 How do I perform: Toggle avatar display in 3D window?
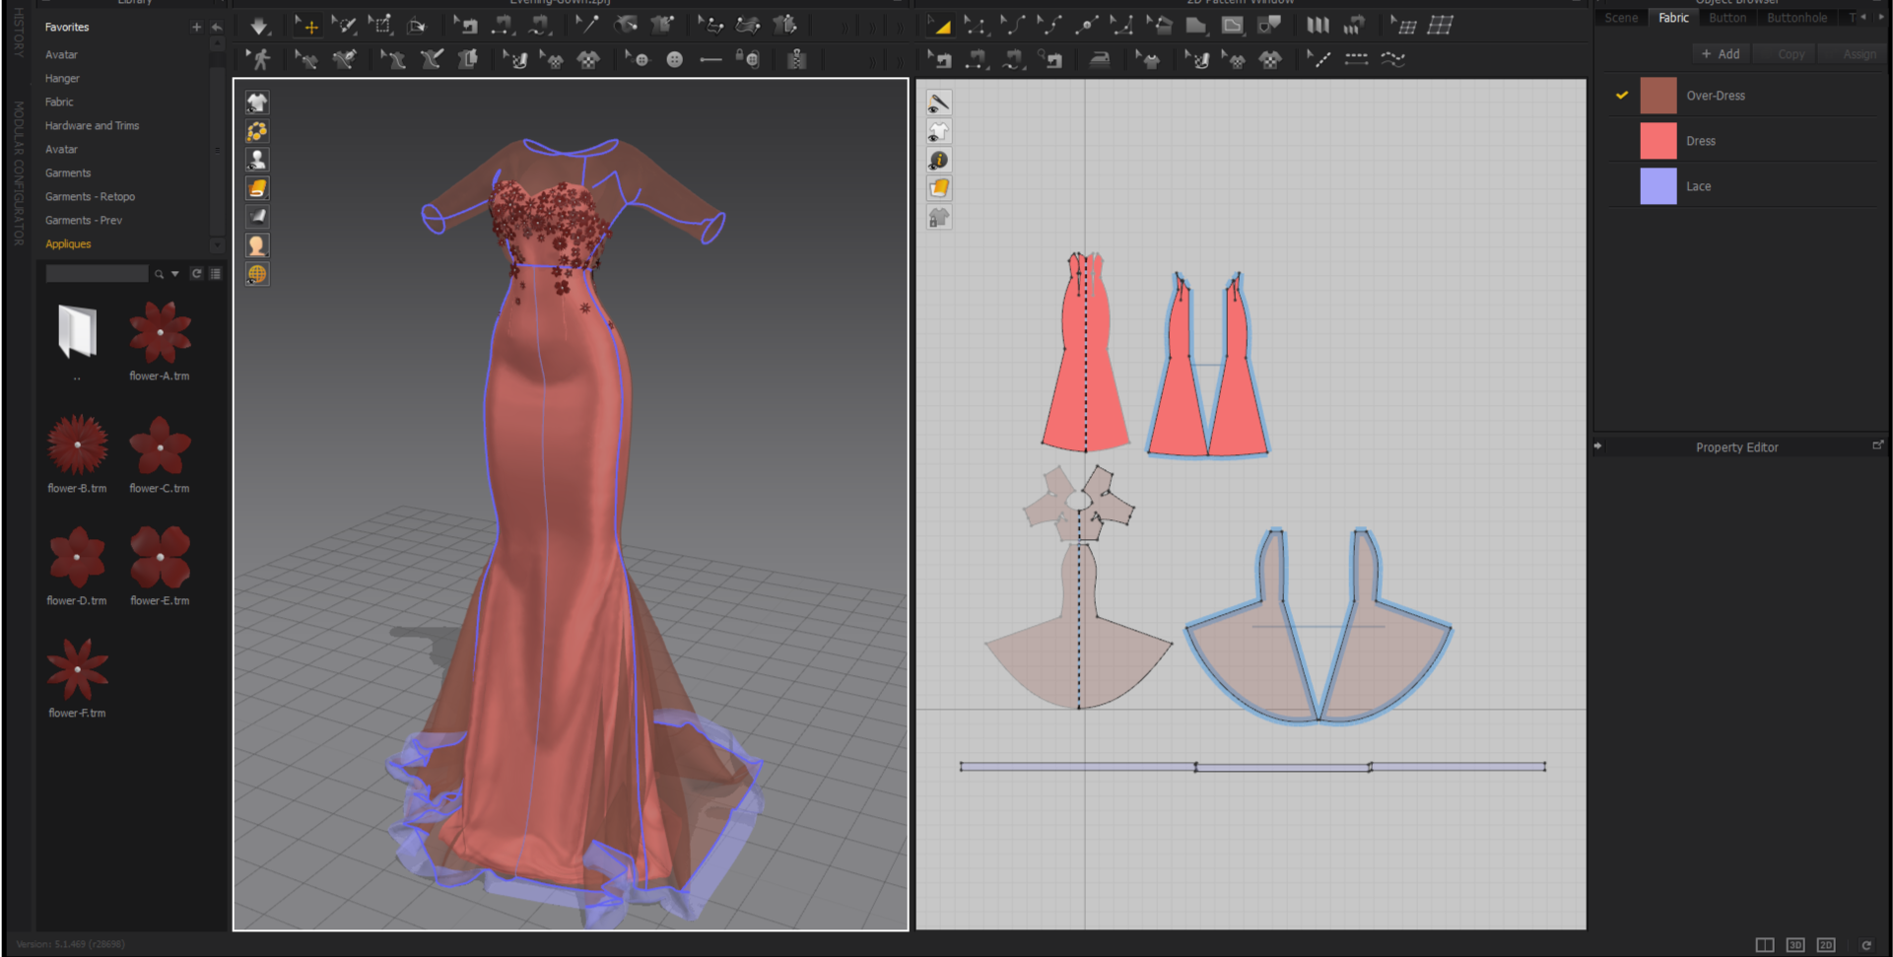[257, 160]
